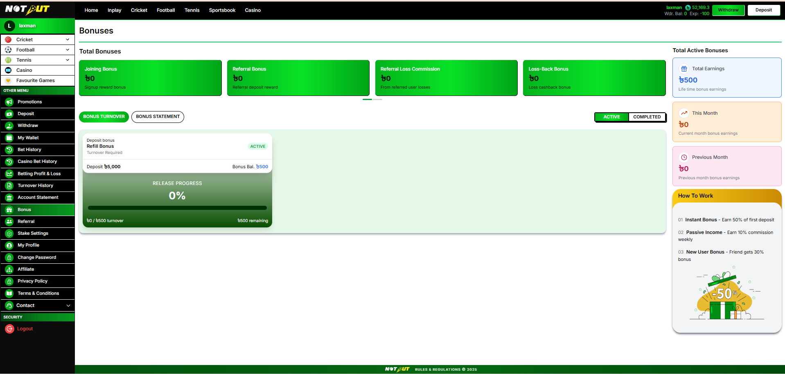Click the release progress bar
The height and width of the screenshot is (374, 785).
click(x=177, y=208)
